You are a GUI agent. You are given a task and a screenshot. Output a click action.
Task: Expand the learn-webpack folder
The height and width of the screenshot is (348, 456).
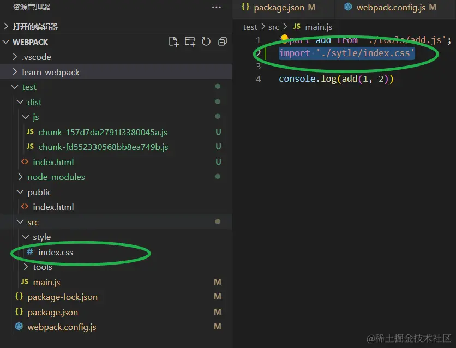(x=15, y=72)
